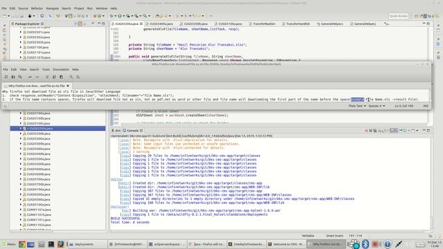Image resolution: width=443 pixels, height=249 pixels.
Task: Click Find magnifier icon in text editor toolbar
Action: tap(71, 77)
